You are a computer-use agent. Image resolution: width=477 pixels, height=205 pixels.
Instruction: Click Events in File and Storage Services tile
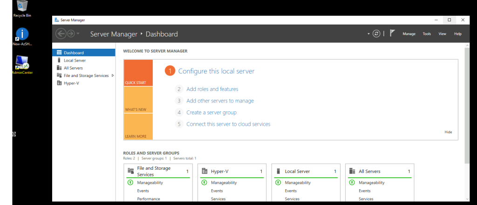[x=143, y=191]
